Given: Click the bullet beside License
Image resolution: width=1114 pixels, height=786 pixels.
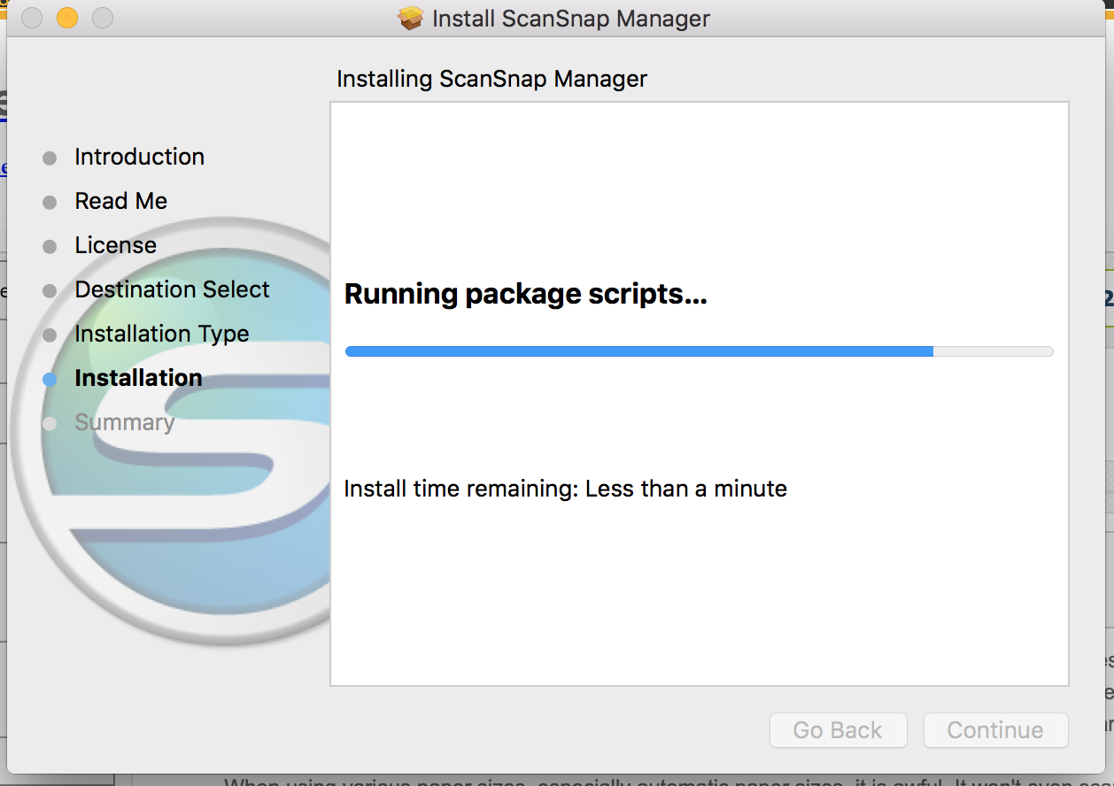Looking at the screenshot, I should (50, 247).
